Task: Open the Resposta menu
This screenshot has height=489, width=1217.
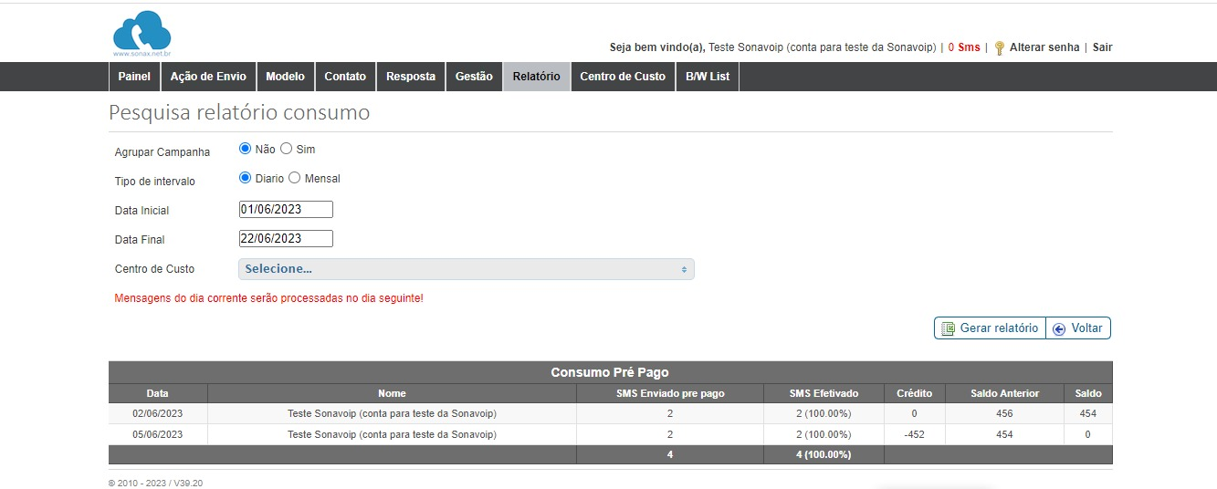Action: (411, 77)
